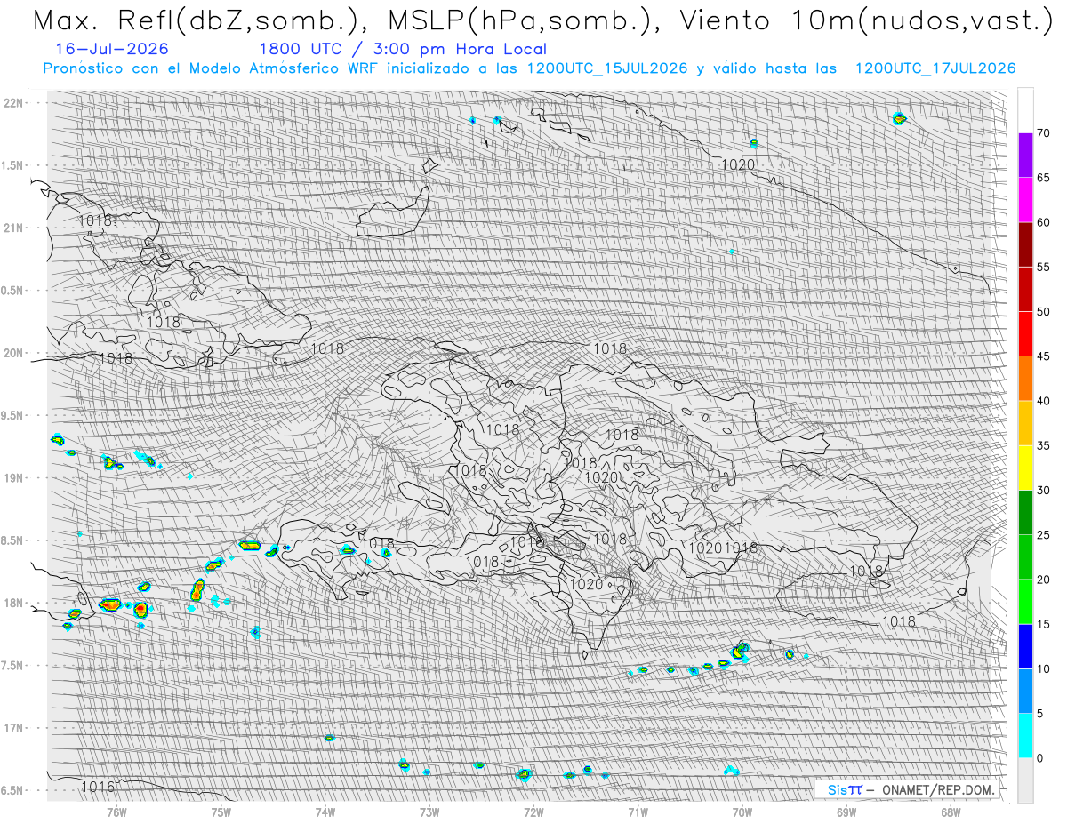Select the '72W' longitude axis label
This screenshot has height=824, width=1067.
pyautogui.click(x=533, y=812)
